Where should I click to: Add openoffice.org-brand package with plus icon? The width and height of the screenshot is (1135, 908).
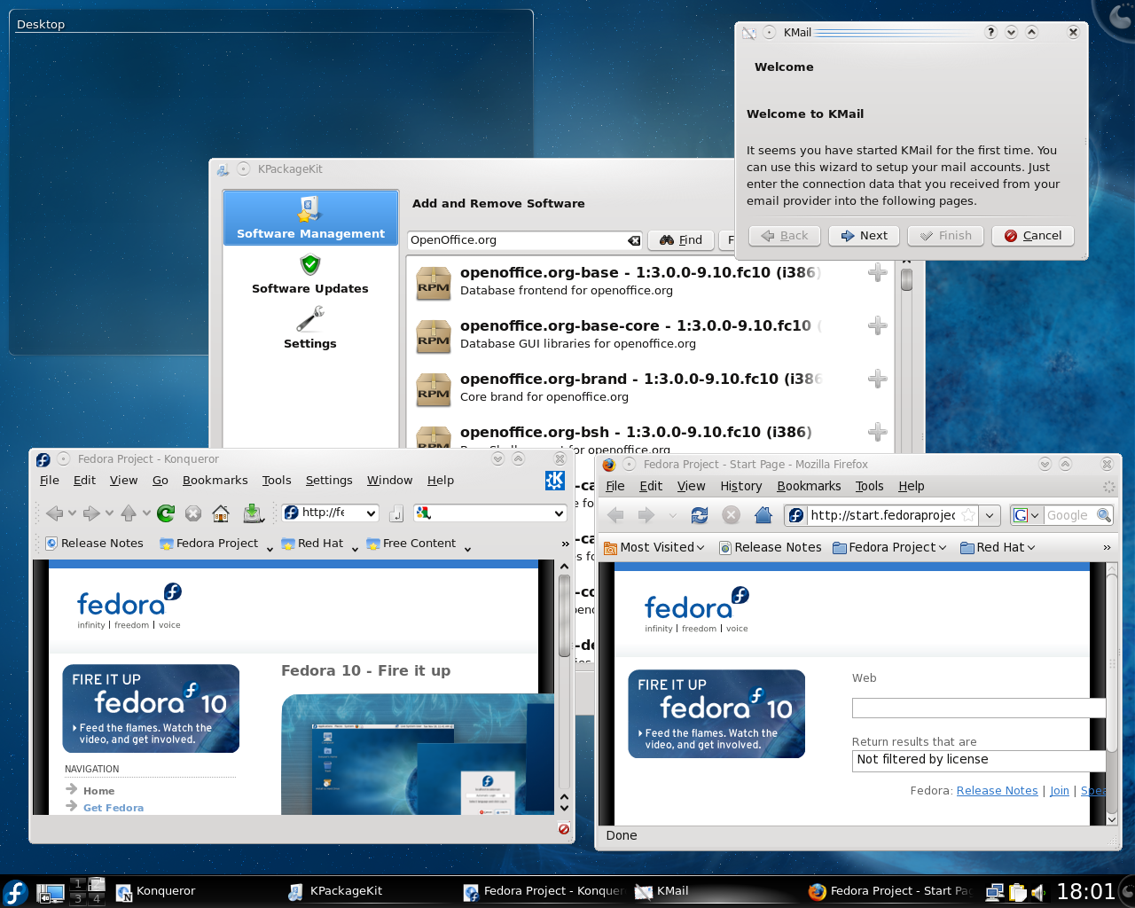[x=878, y=379]
